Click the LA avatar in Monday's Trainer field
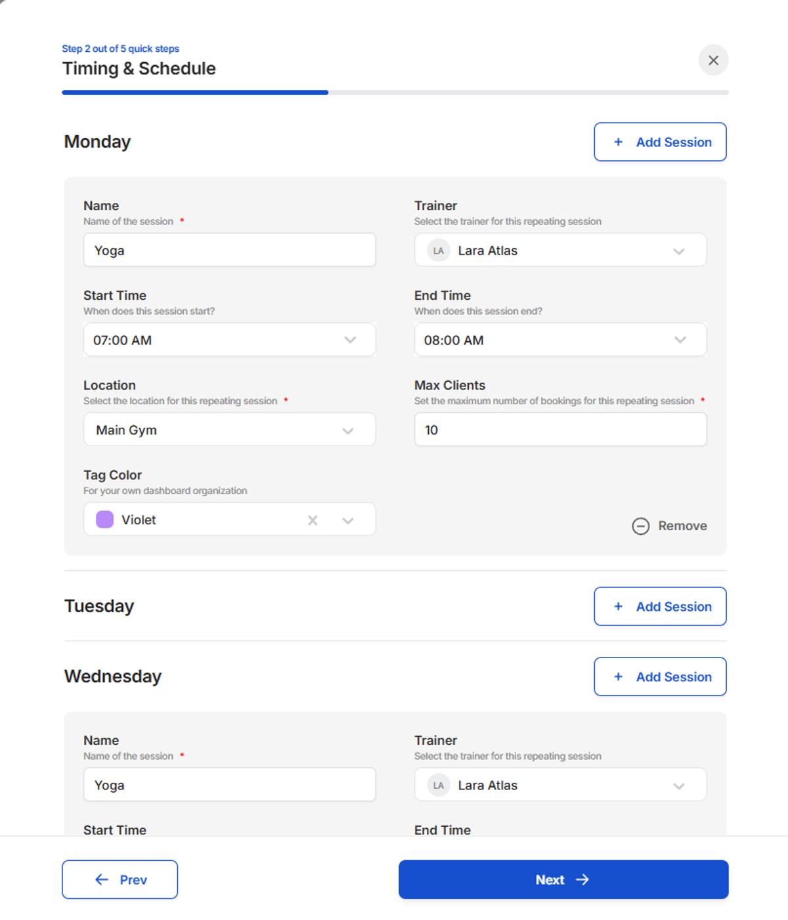Image resolution: width=788 pixels, height=920 pixels. tap(439, 251)
